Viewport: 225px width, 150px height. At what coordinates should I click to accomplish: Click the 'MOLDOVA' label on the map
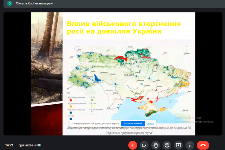[110, 90]
